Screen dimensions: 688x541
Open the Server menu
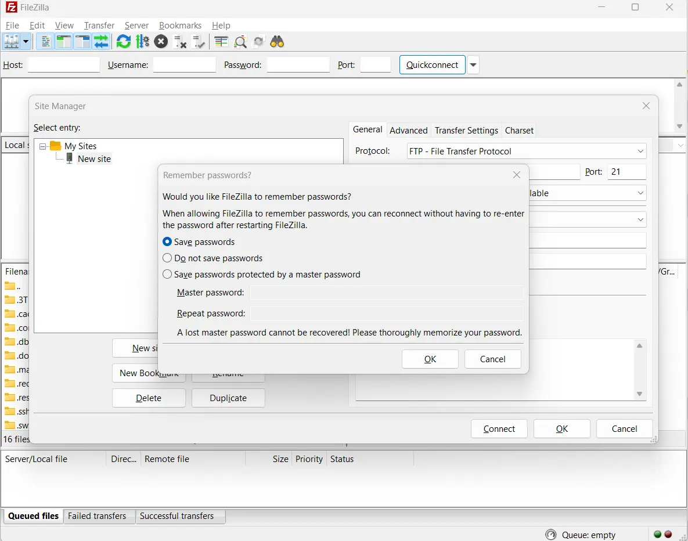pyautogui.click(x=136, y=26)
